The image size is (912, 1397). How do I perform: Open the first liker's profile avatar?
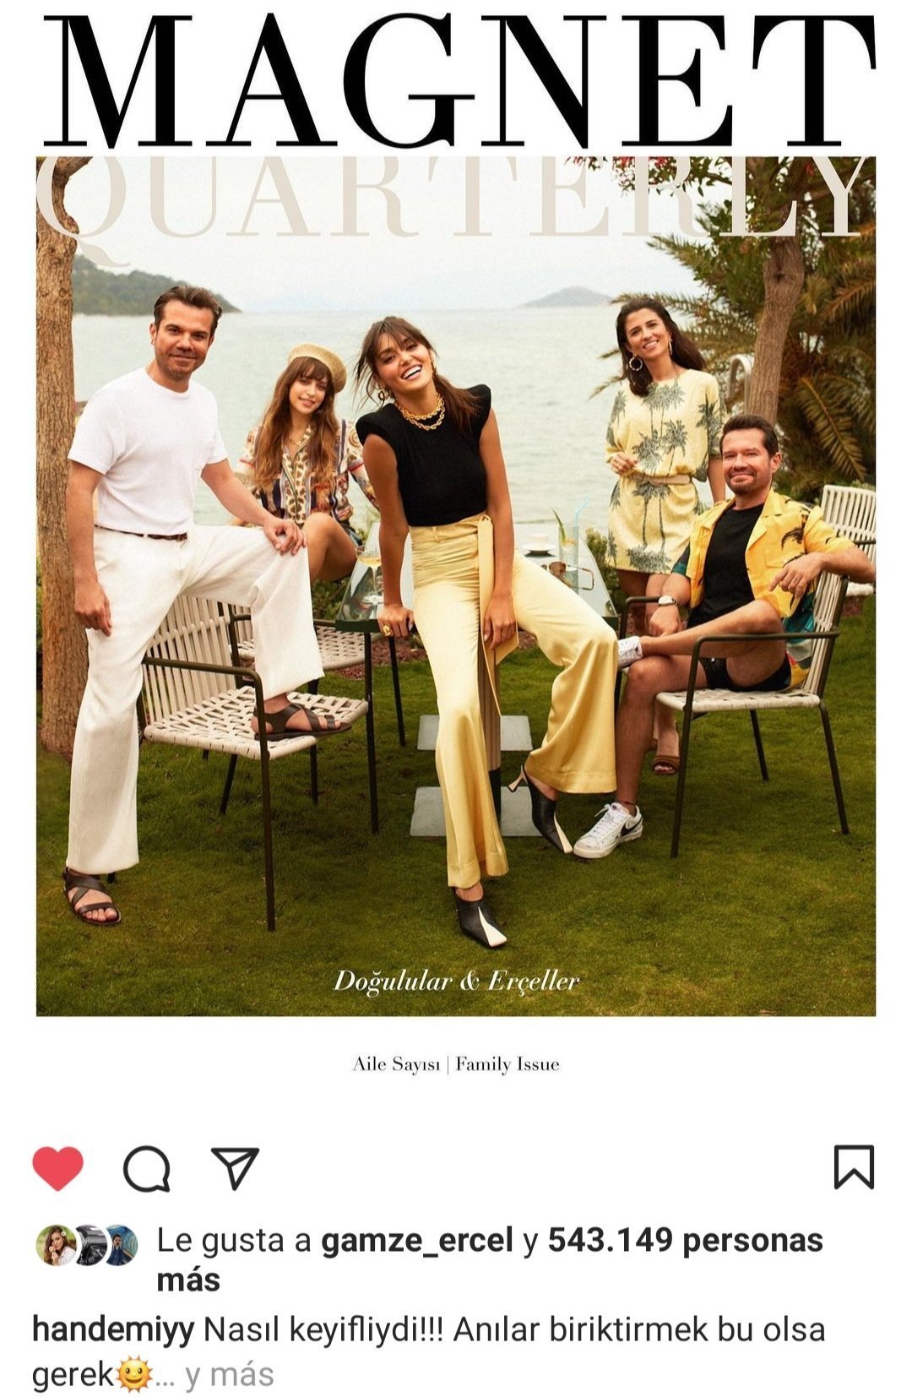coord(56,1244)
